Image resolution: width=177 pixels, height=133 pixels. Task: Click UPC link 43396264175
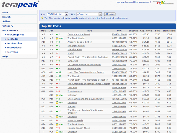[119, 95]
